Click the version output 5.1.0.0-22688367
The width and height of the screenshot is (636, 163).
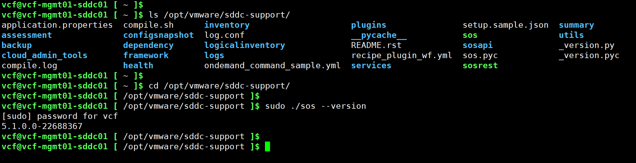point(42,126)
